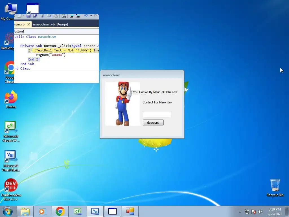Open Chrome from the taskbar

[60, 211]
